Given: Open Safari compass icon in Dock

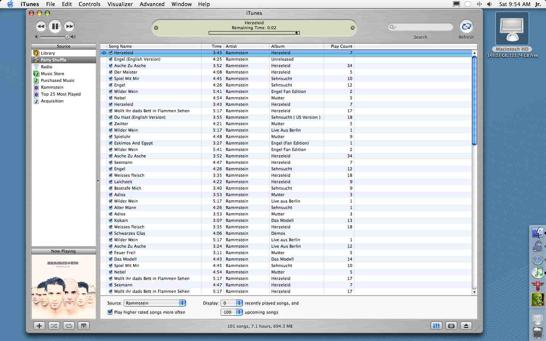Looking at the screenshot, I should point(538,259).
